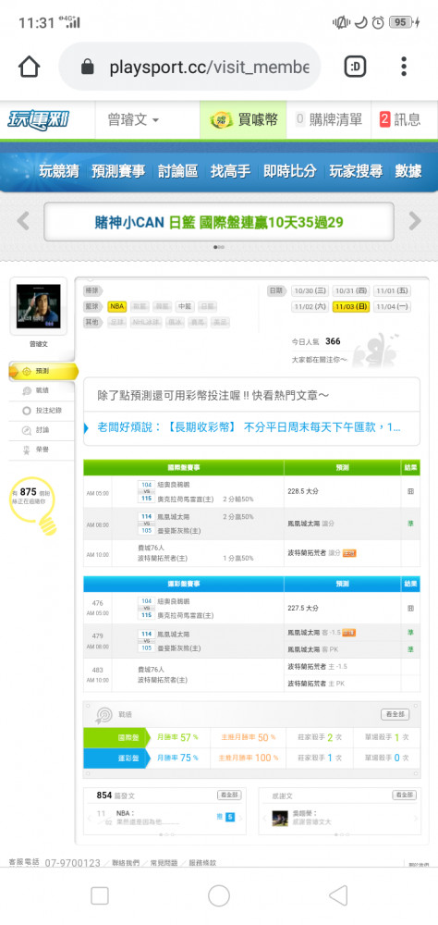Select 戰績 in the left sidebar
Screen dimensions: 438x925
point(42,391)
